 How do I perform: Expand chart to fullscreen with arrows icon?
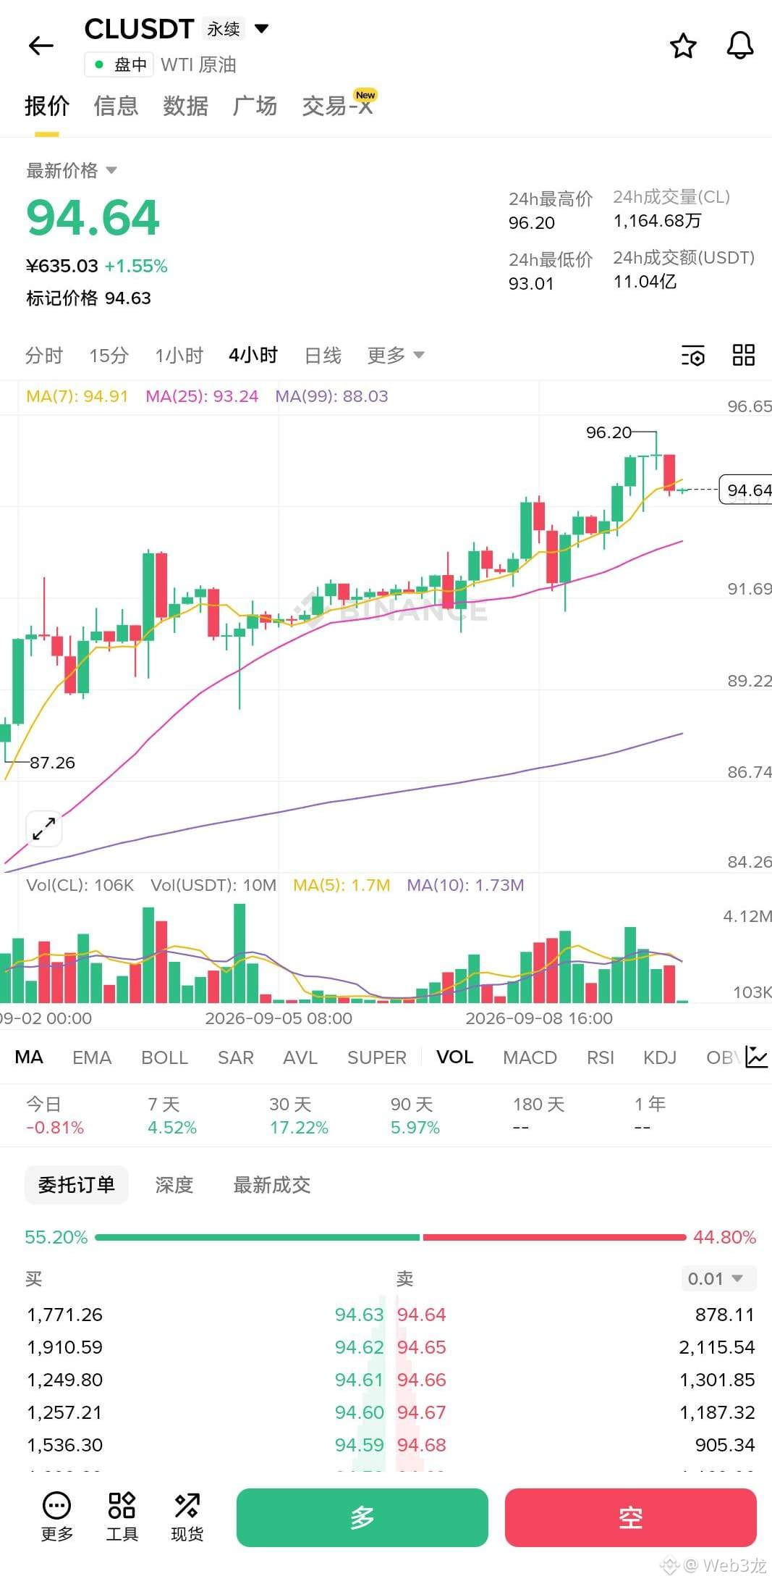[x=44, y=829]
